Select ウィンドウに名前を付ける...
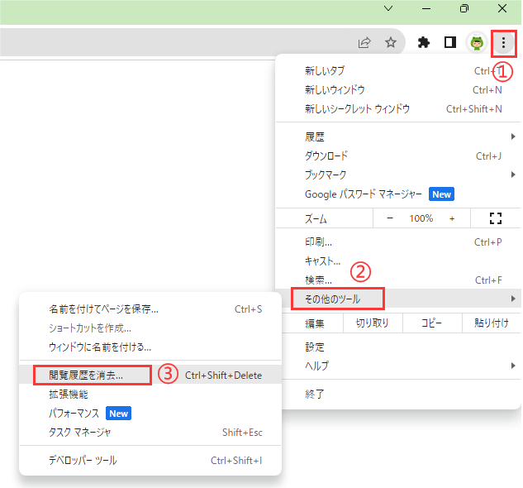The height and width of the screenshot is (488, 523). pyautogui.click(x=150, y=347)
